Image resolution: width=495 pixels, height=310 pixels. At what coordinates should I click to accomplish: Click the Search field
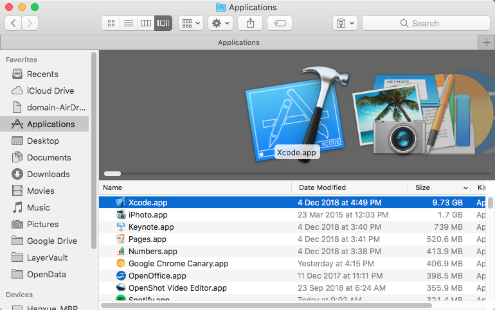pyautogui.click(x=426, y=23)
